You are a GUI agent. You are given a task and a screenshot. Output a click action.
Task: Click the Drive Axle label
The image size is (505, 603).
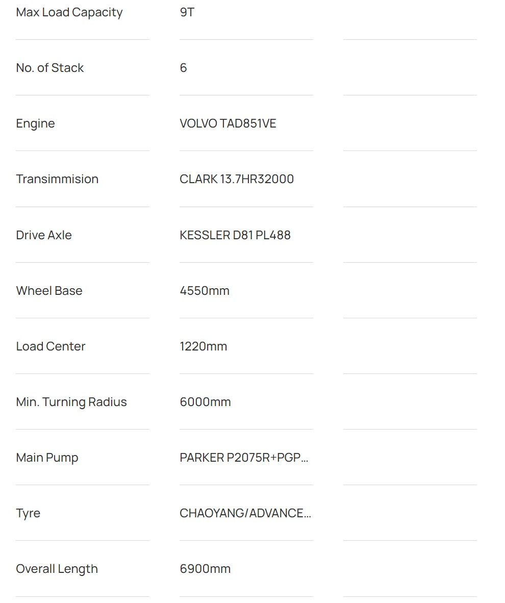44,235
